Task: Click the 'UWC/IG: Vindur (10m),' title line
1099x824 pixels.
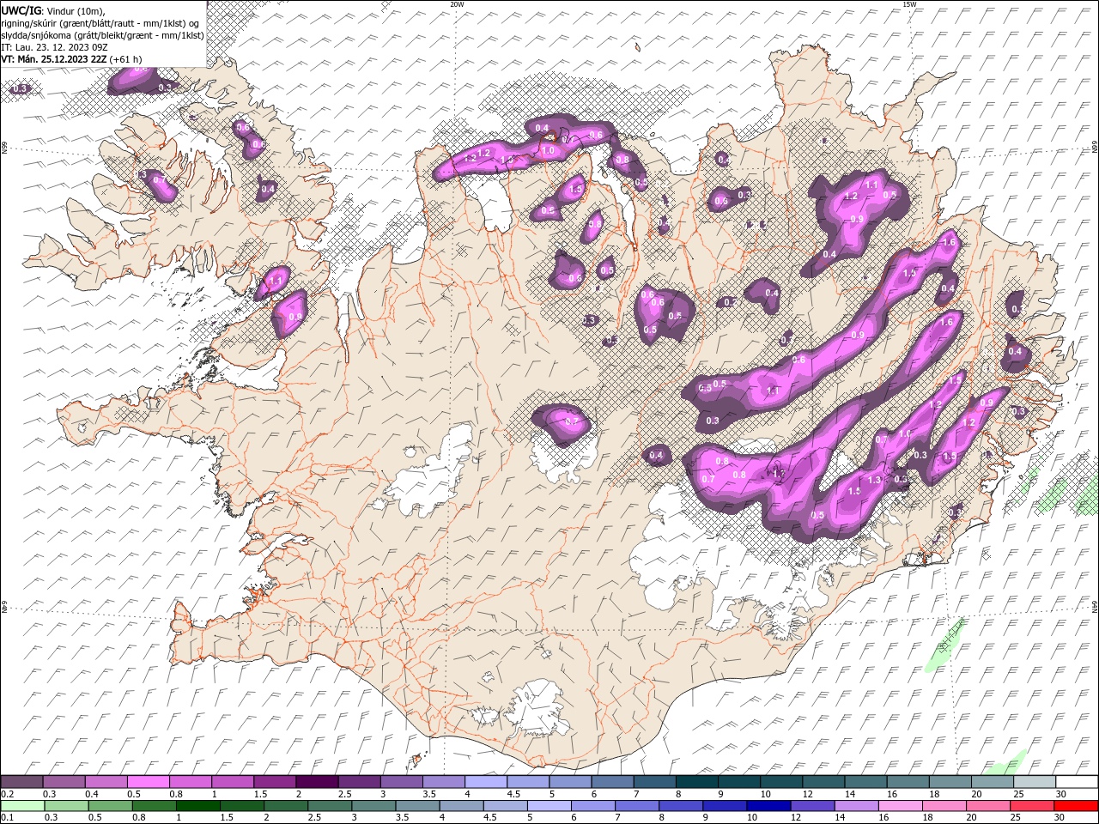Action: [52, 10]
